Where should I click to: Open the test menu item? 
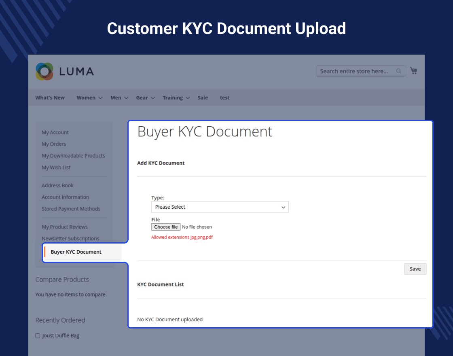[x=224, y=98]
